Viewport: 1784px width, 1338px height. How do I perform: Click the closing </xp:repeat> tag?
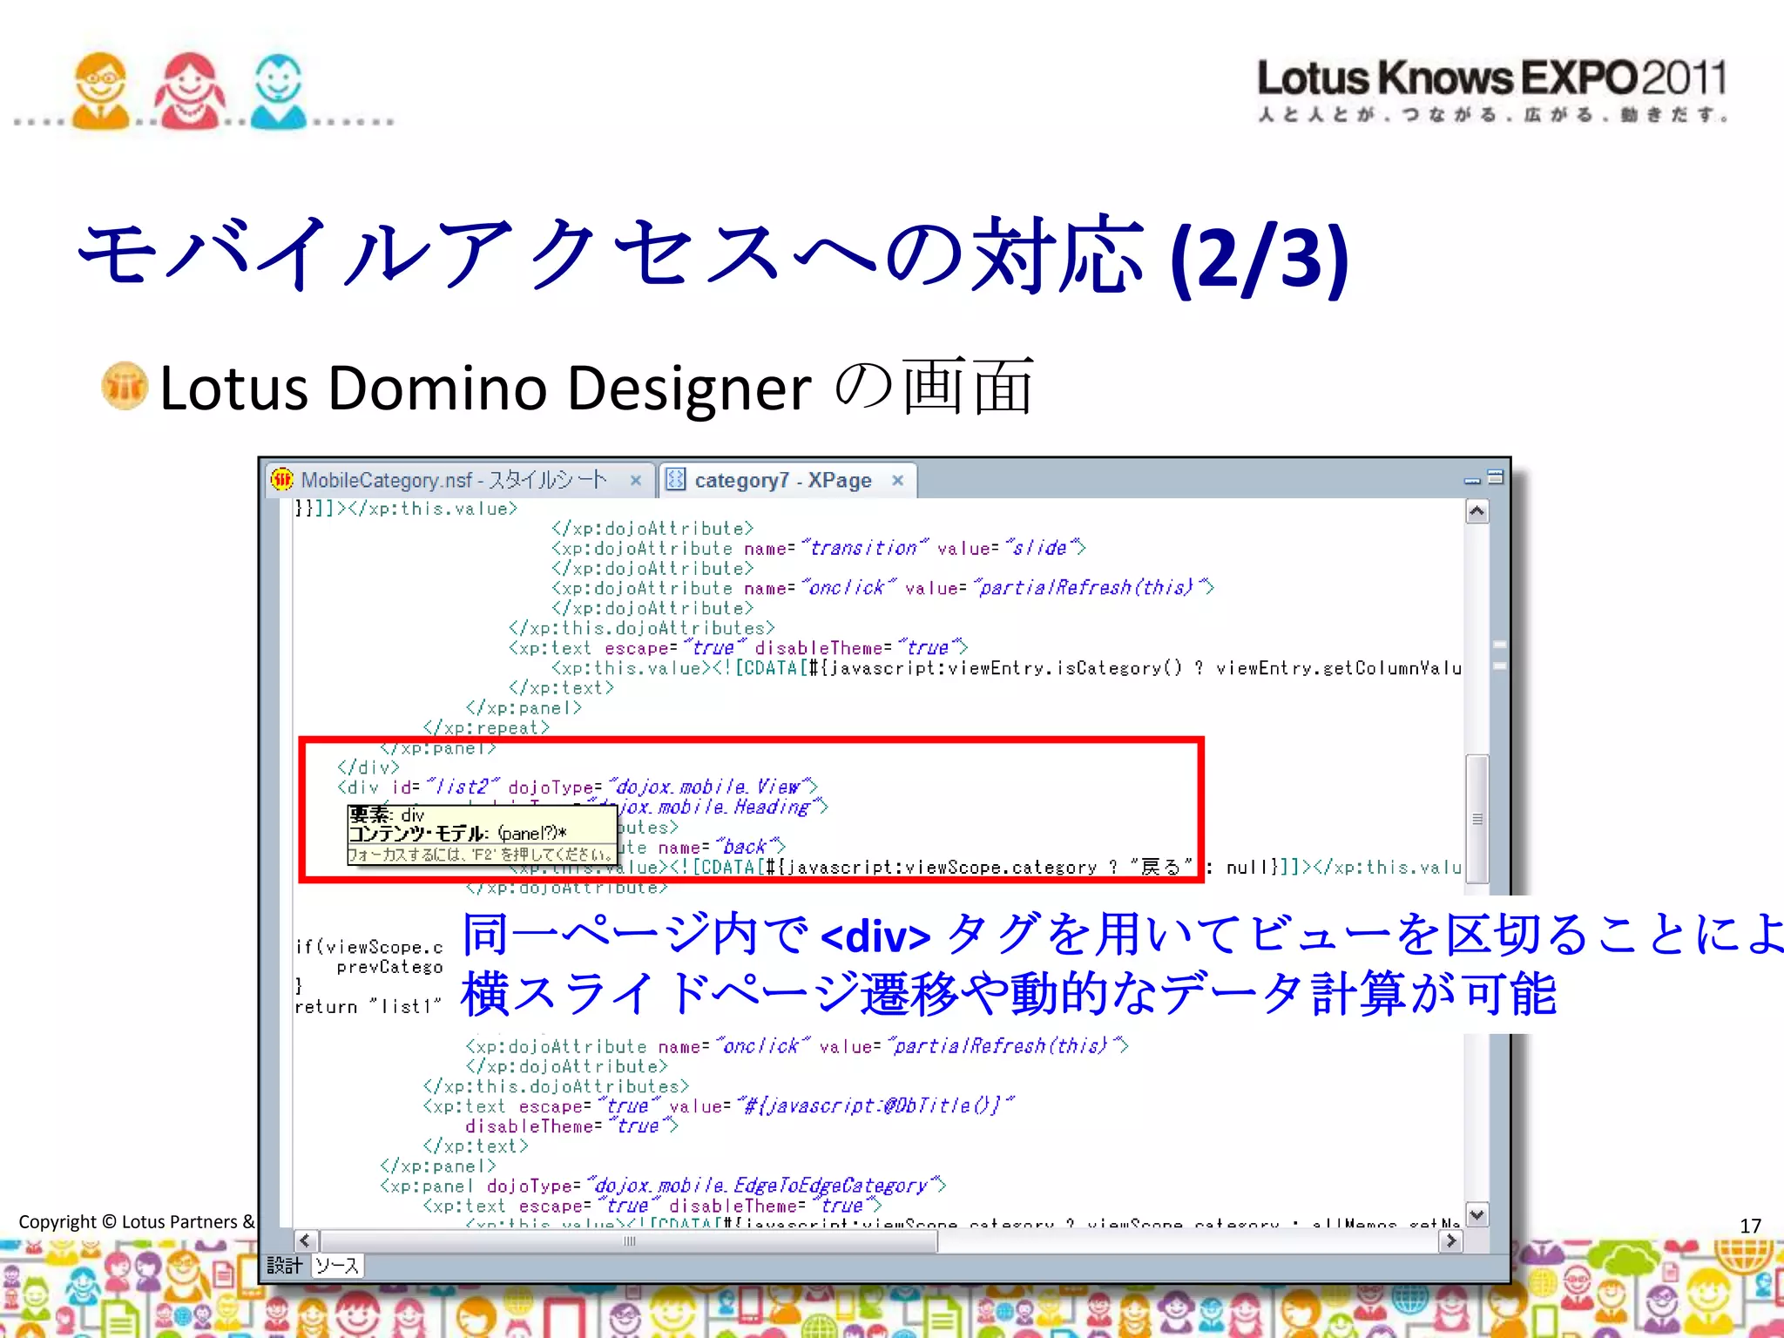click(486, 727)
